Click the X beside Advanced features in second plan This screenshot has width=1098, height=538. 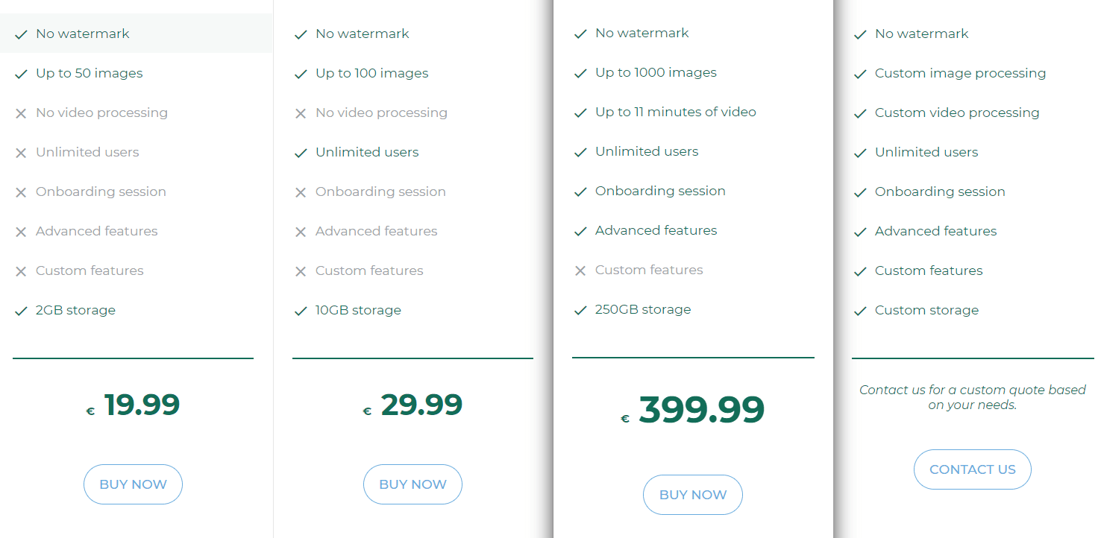point(301,231)
